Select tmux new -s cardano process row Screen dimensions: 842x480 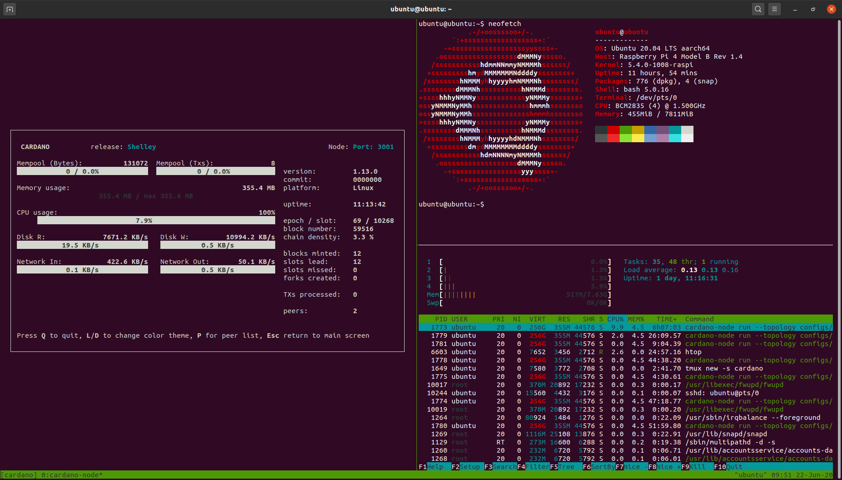pos(626,368)
